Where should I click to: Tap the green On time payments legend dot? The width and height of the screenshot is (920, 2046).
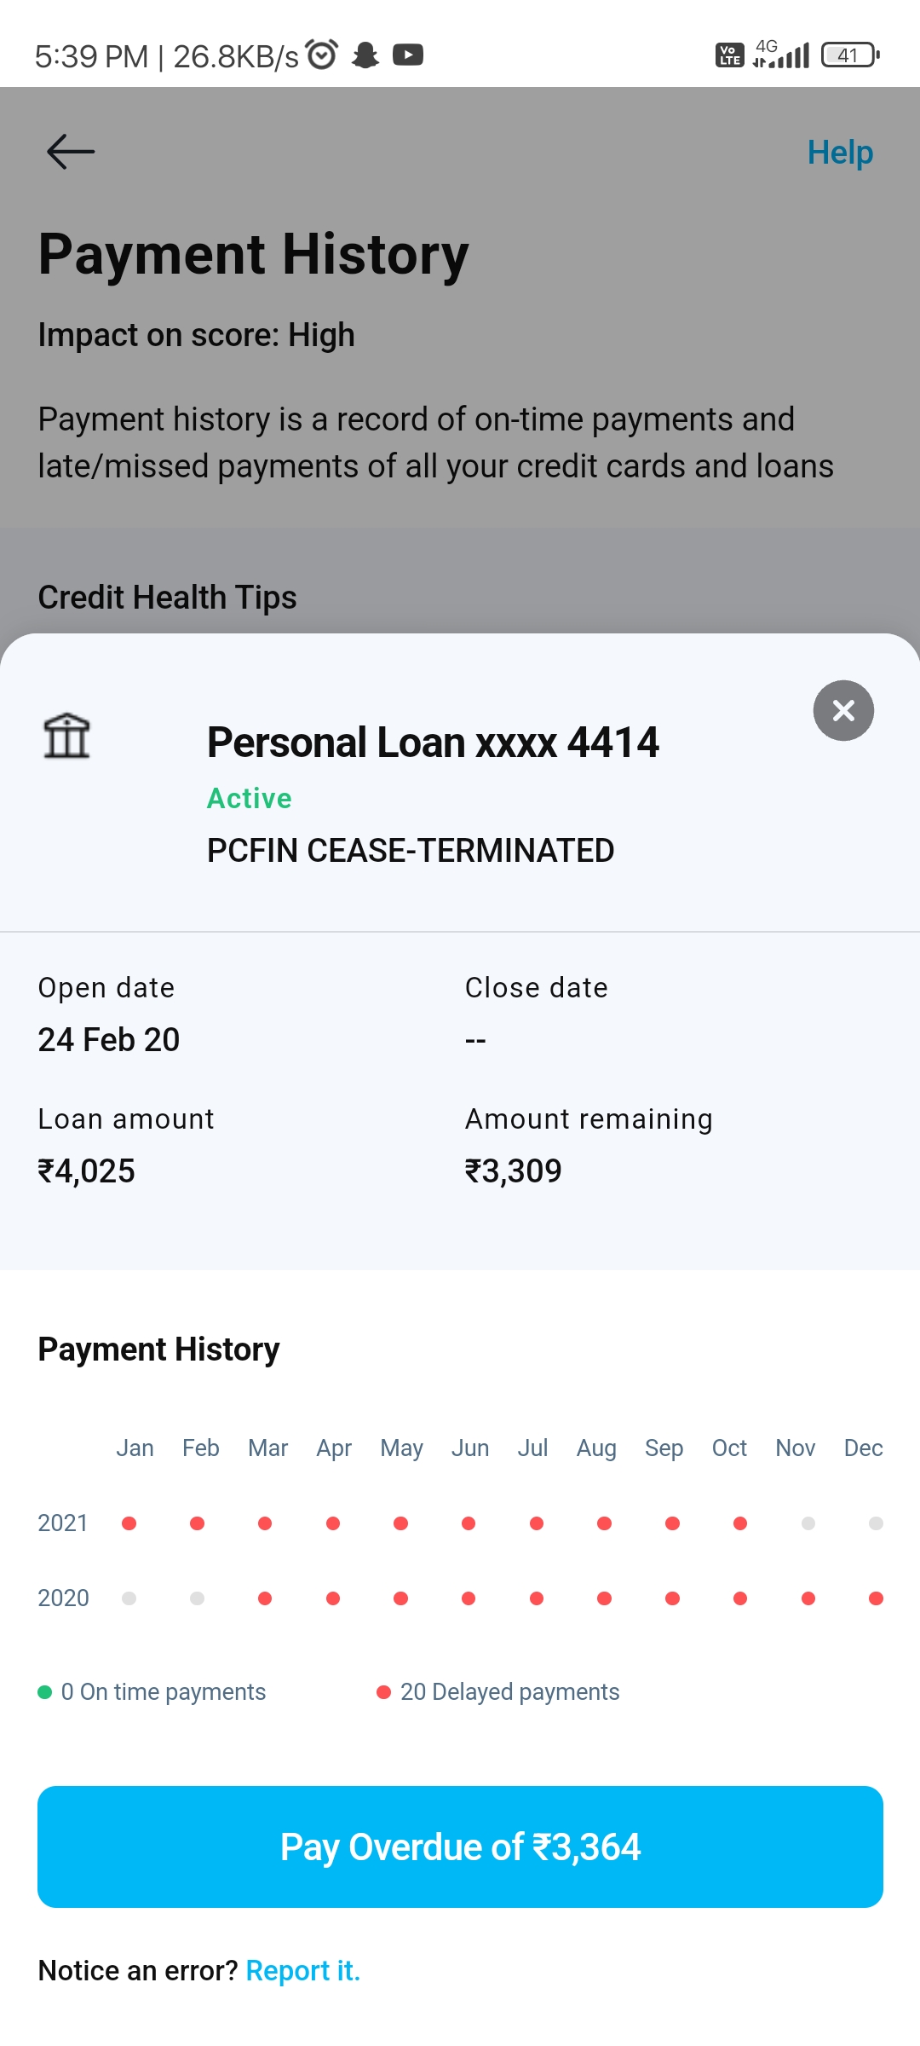(45, 1692)
